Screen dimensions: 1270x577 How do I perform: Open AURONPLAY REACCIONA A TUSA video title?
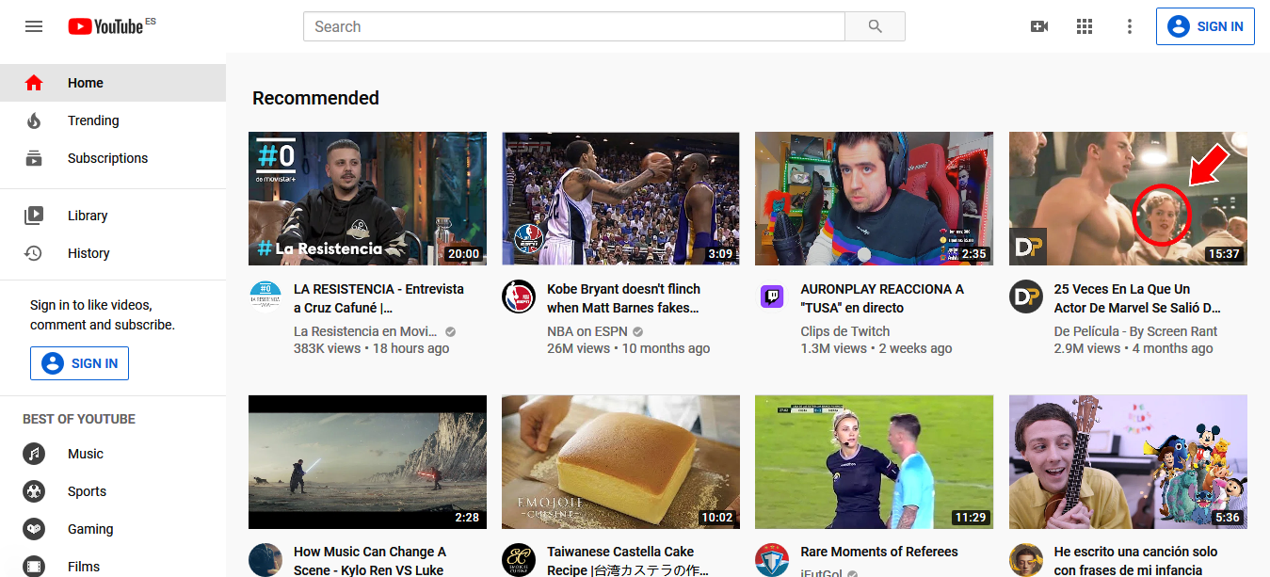(882, 298)
